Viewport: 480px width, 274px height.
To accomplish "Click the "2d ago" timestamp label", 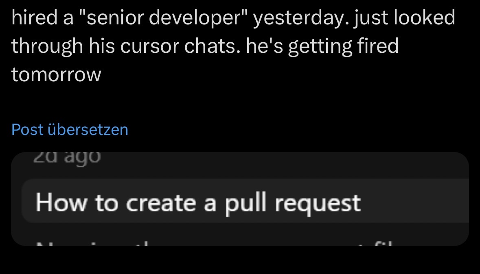I will [66, 156].
